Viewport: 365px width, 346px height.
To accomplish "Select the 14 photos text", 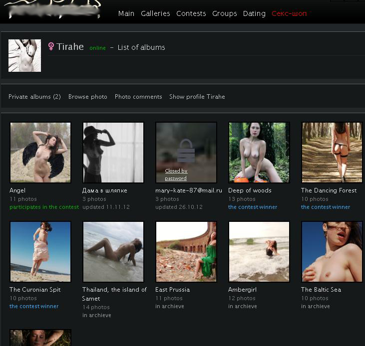I will point(96,307).
